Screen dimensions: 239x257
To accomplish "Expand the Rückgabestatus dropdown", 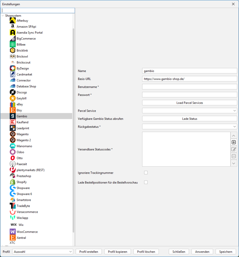I will (189, 127).
